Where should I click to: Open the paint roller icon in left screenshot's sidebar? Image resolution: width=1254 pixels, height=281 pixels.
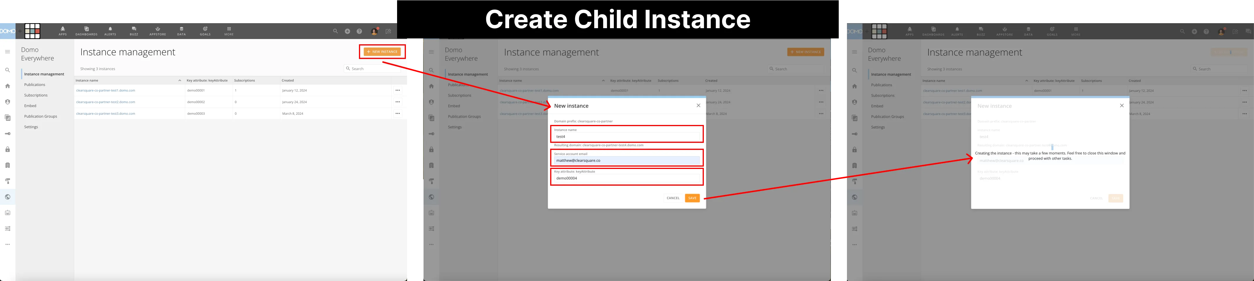tap(8, 181)
